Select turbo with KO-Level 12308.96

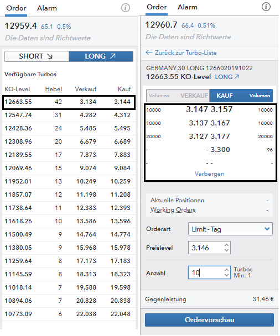point(69,142)
